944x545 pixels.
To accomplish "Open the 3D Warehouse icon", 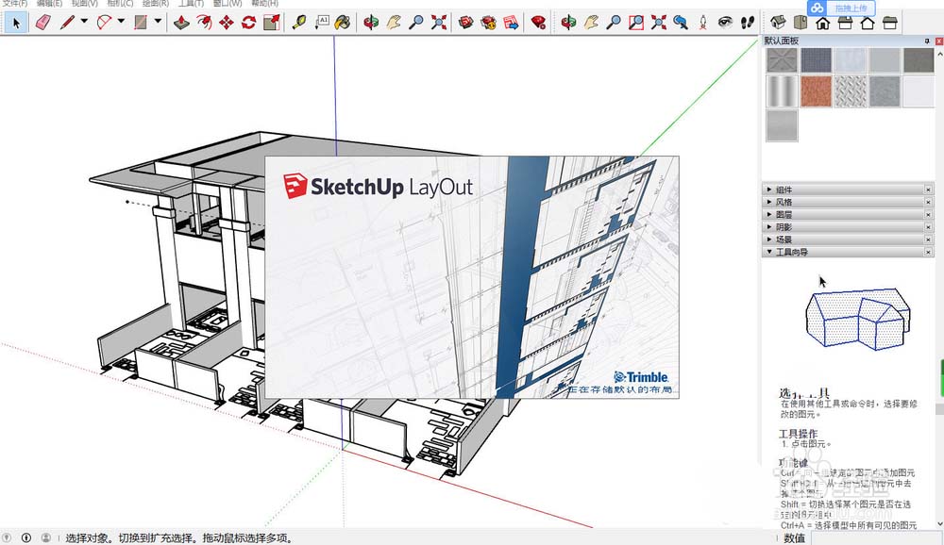I will pos(465,23).
